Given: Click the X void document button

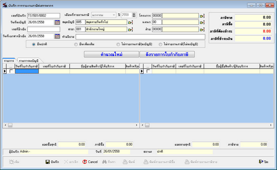Looking at the screenshot, I should (71, 162).
